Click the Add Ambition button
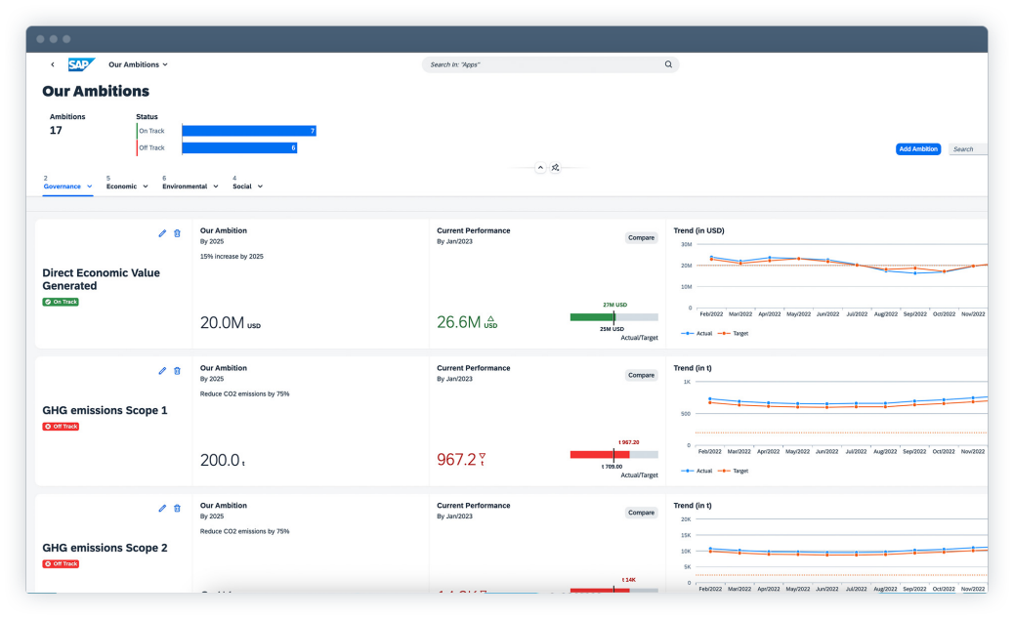Viewport: 1014px width, 619px height. coord(917,149)
